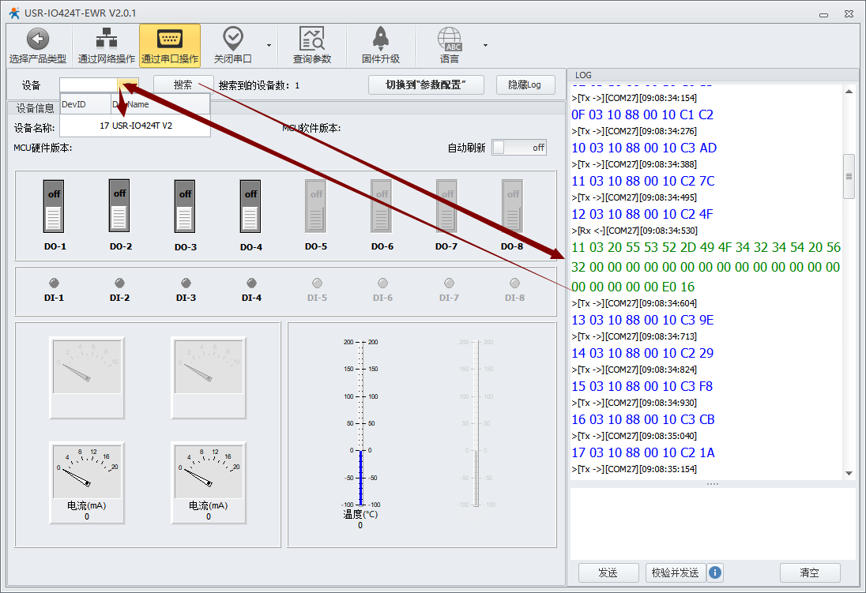Click the Search button

click(x=183, y=84)
